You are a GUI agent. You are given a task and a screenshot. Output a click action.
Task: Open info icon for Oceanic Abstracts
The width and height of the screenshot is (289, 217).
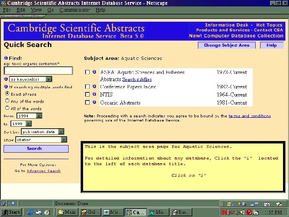94,102
